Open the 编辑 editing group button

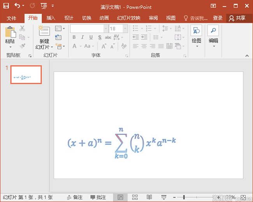[x=213, y=36]
